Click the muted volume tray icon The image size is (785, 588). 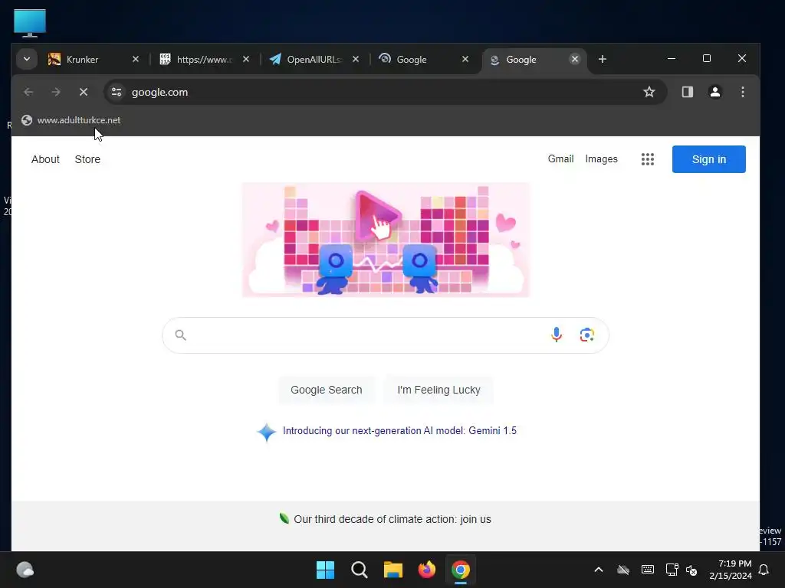click(x=691, y=570)
